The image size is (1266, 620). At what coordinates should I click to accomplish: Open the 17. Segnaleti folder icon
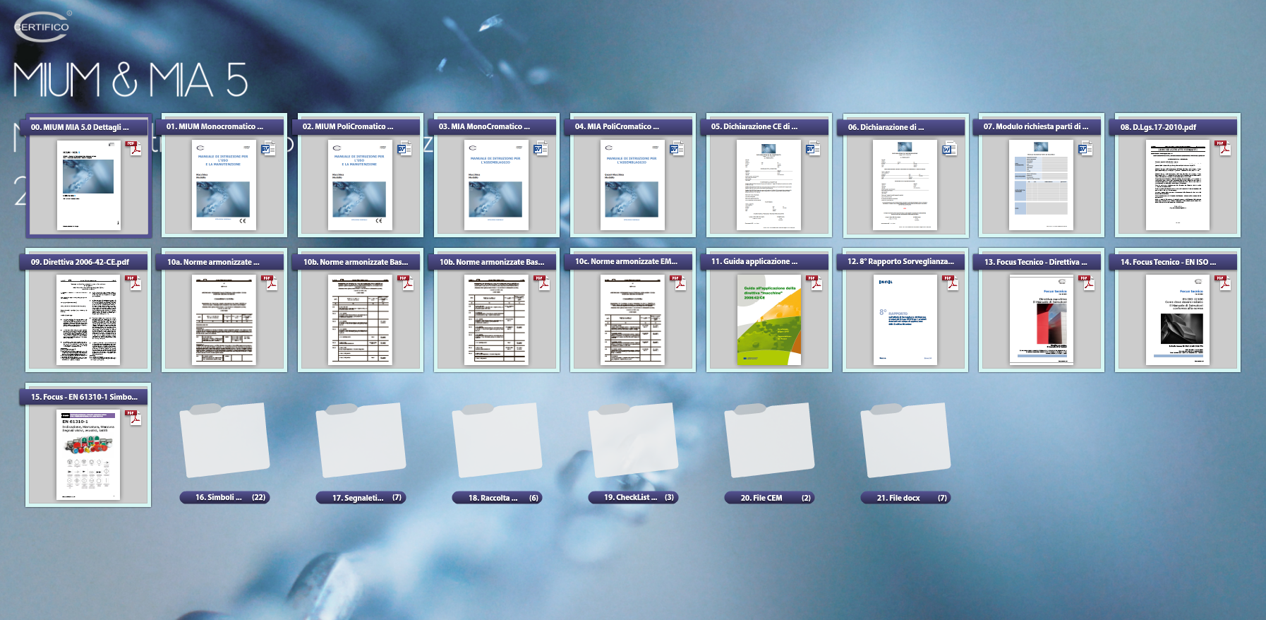[361, 440]
